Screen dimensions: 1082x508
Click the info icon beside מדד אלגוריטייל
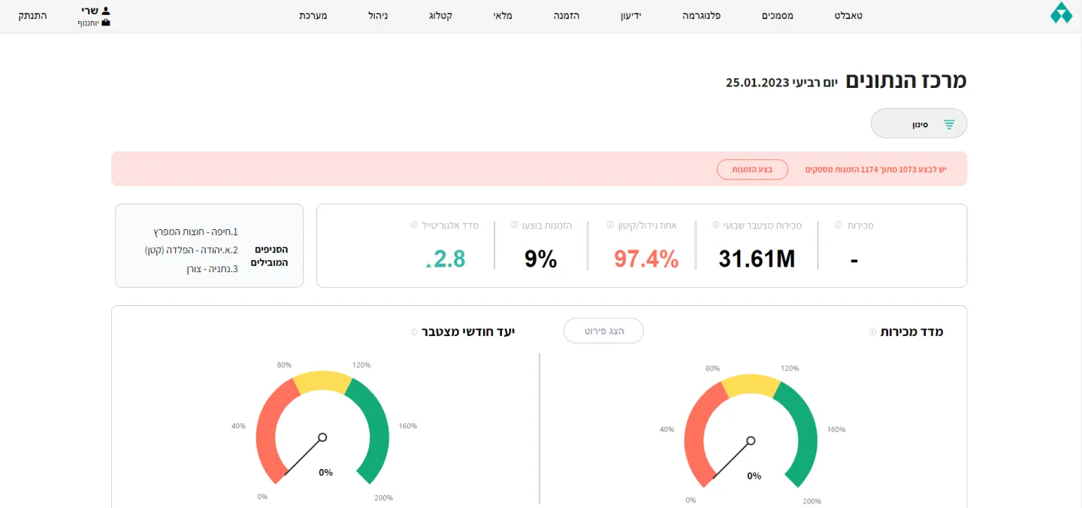[414, 225]
